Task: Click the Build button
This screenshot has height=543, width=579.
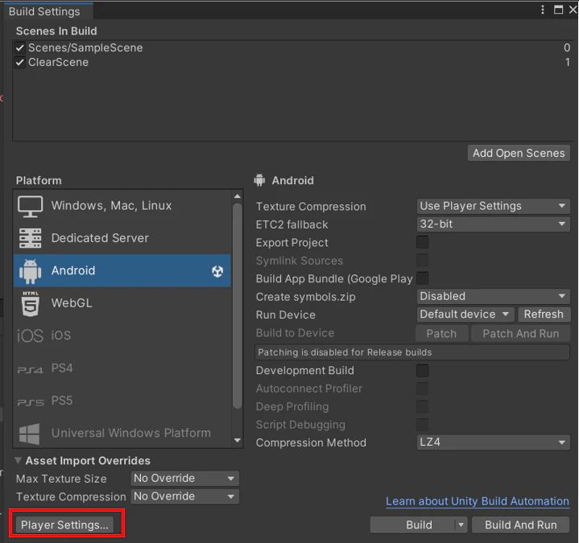Action: pos(419,525)
